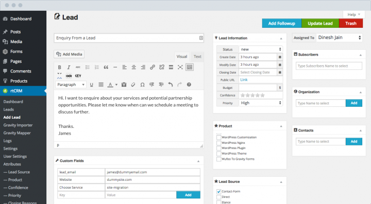Viewport: 371px width, 204px height.
Task: Collapse the Lead Information panel
Action: 281,39
